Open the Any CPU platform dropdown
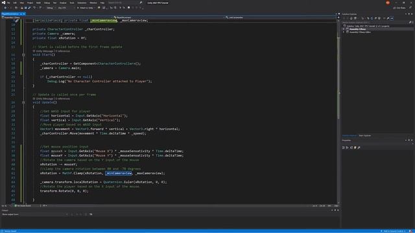The width and height of the screenshot is (415, 233). tap(65, 8)
